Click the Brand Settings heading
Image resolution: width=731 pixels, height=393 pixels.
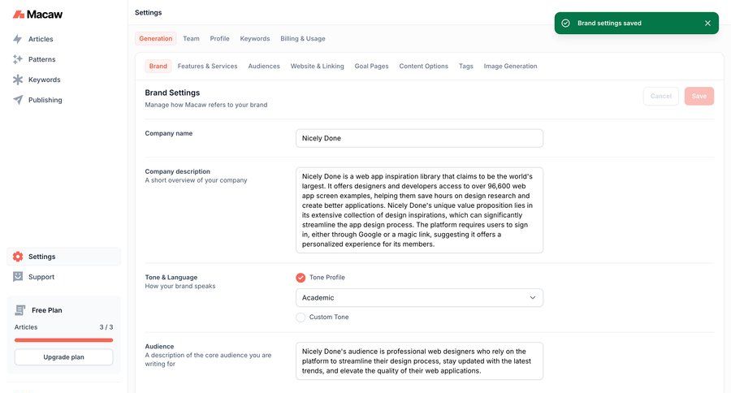(x=172, y=93)
